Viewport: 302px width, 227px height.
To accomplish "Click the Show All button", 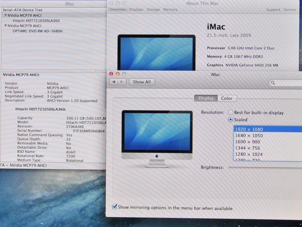I will (142, 82).
